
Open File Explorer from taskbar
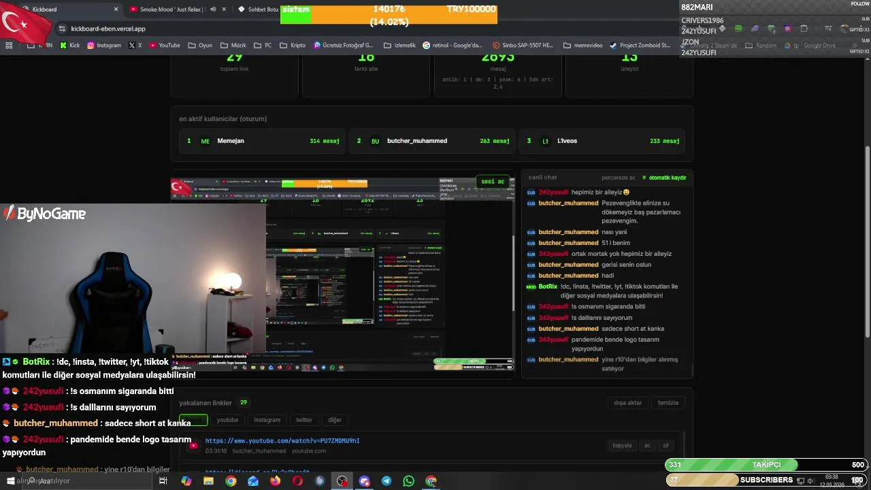click(208, 480)
